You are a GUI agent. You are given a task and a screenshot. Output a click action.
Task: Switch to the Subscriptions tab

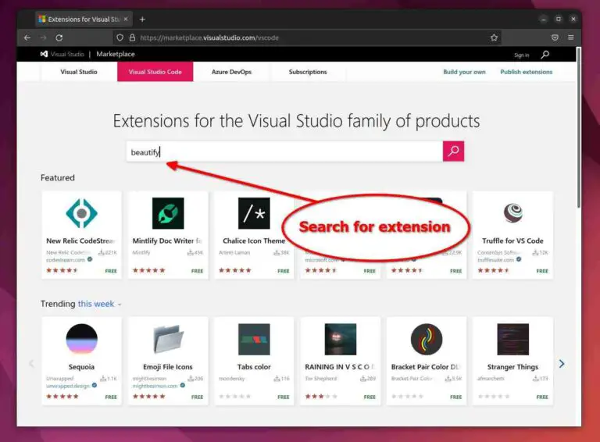pyautogui.click(x=308, y=72)
